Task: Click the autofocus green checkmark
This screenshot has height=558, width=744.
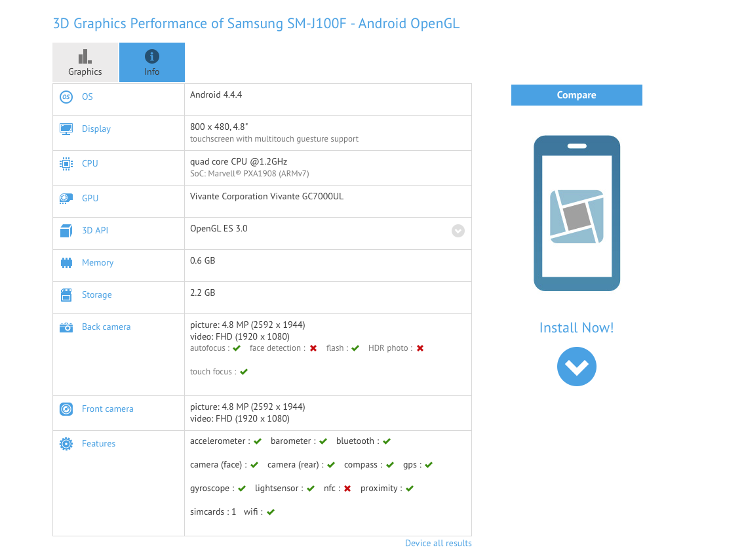Action: [237, 348]
